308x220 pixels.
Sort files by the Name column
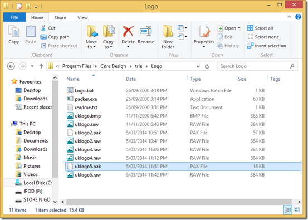tap(73, 79)
